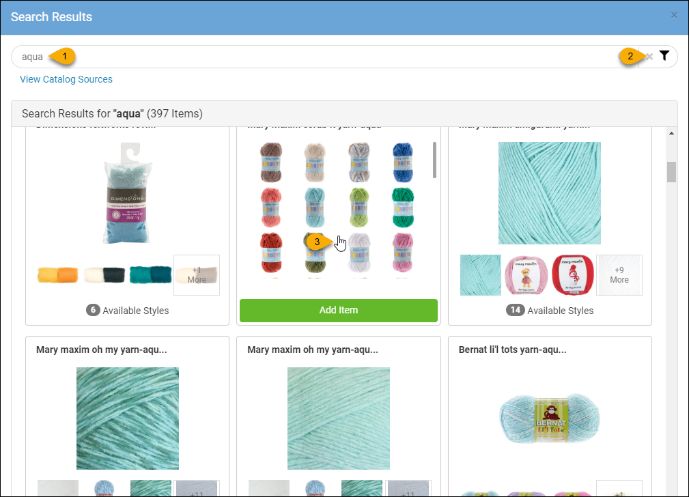This screenshot has height=497, width=689.
Task: Click the inner swatch list scrollbar
Action: pyautogui.click(x=434, y=160)
